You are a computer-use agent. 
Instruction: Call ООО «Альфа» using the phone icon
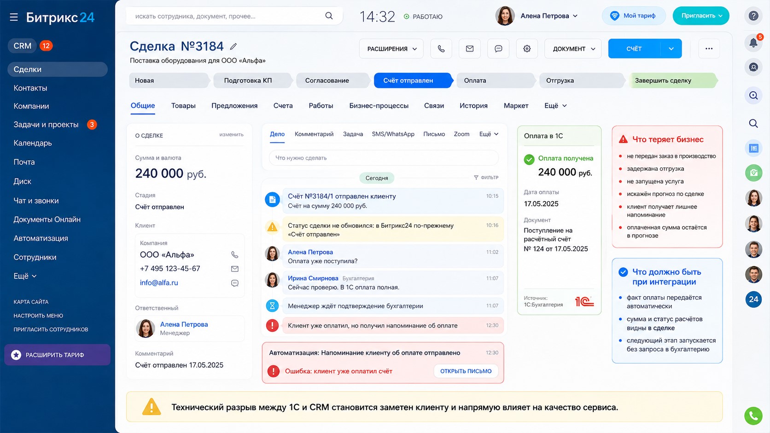pos(235,254)
